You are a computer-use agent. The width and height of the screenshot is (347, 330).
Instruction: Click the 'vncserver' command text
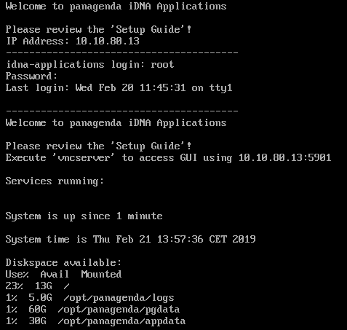point(84,157)
